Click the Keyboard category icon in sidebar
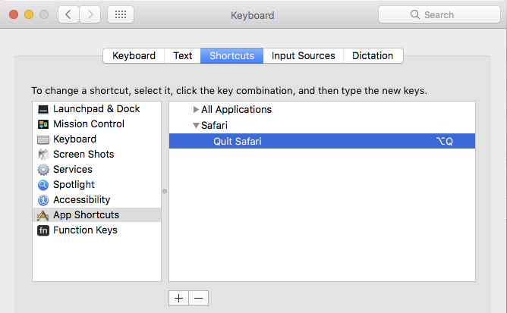 [43, 139]
